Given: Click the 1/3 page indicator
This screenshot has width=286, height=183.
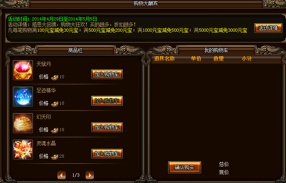Looking at the screenshot, I should (76, 175).
